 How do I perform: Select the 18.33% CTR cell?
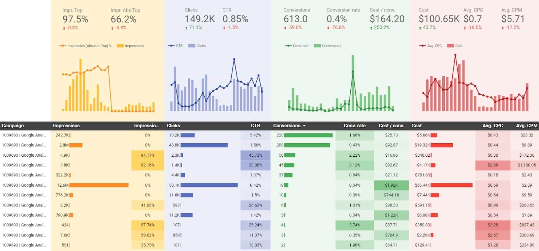(255, 245)
